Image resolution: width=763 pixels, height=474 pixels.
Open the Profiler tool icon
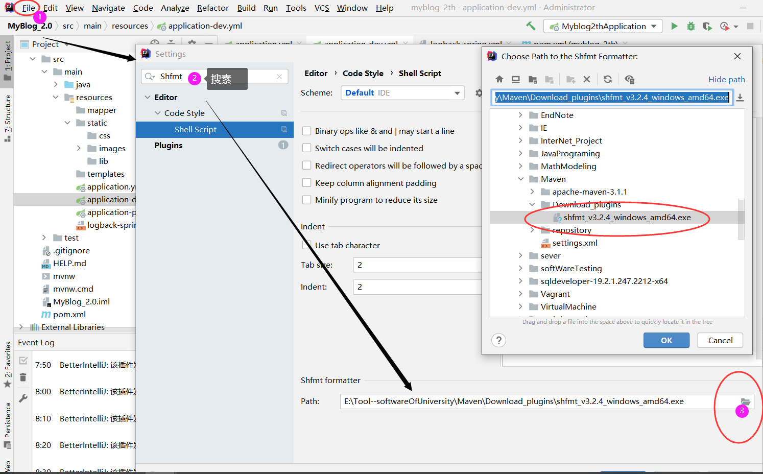[x=724, y=26]
